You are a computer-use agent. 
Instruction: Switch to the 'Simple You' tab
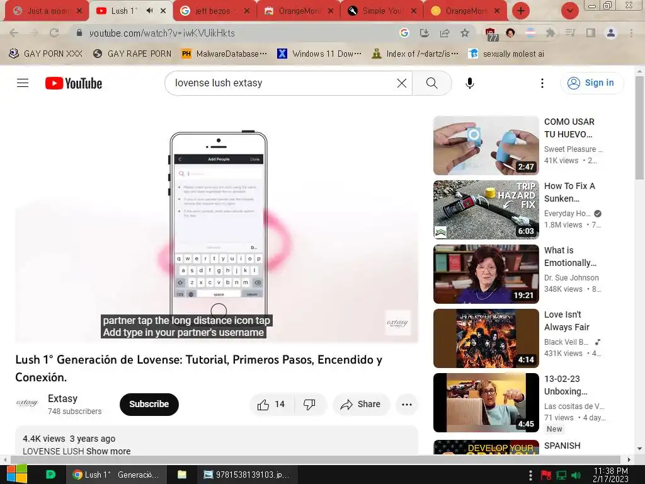point(380,11)
